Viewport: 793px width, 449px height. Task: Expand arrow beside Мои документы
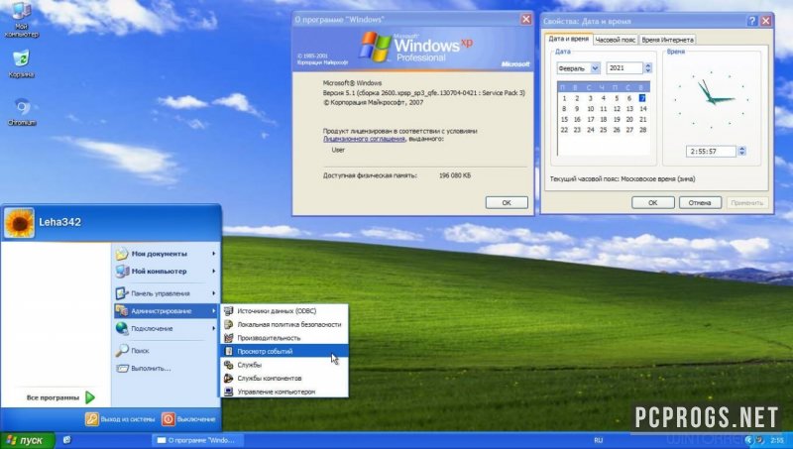tap(214, 254)
